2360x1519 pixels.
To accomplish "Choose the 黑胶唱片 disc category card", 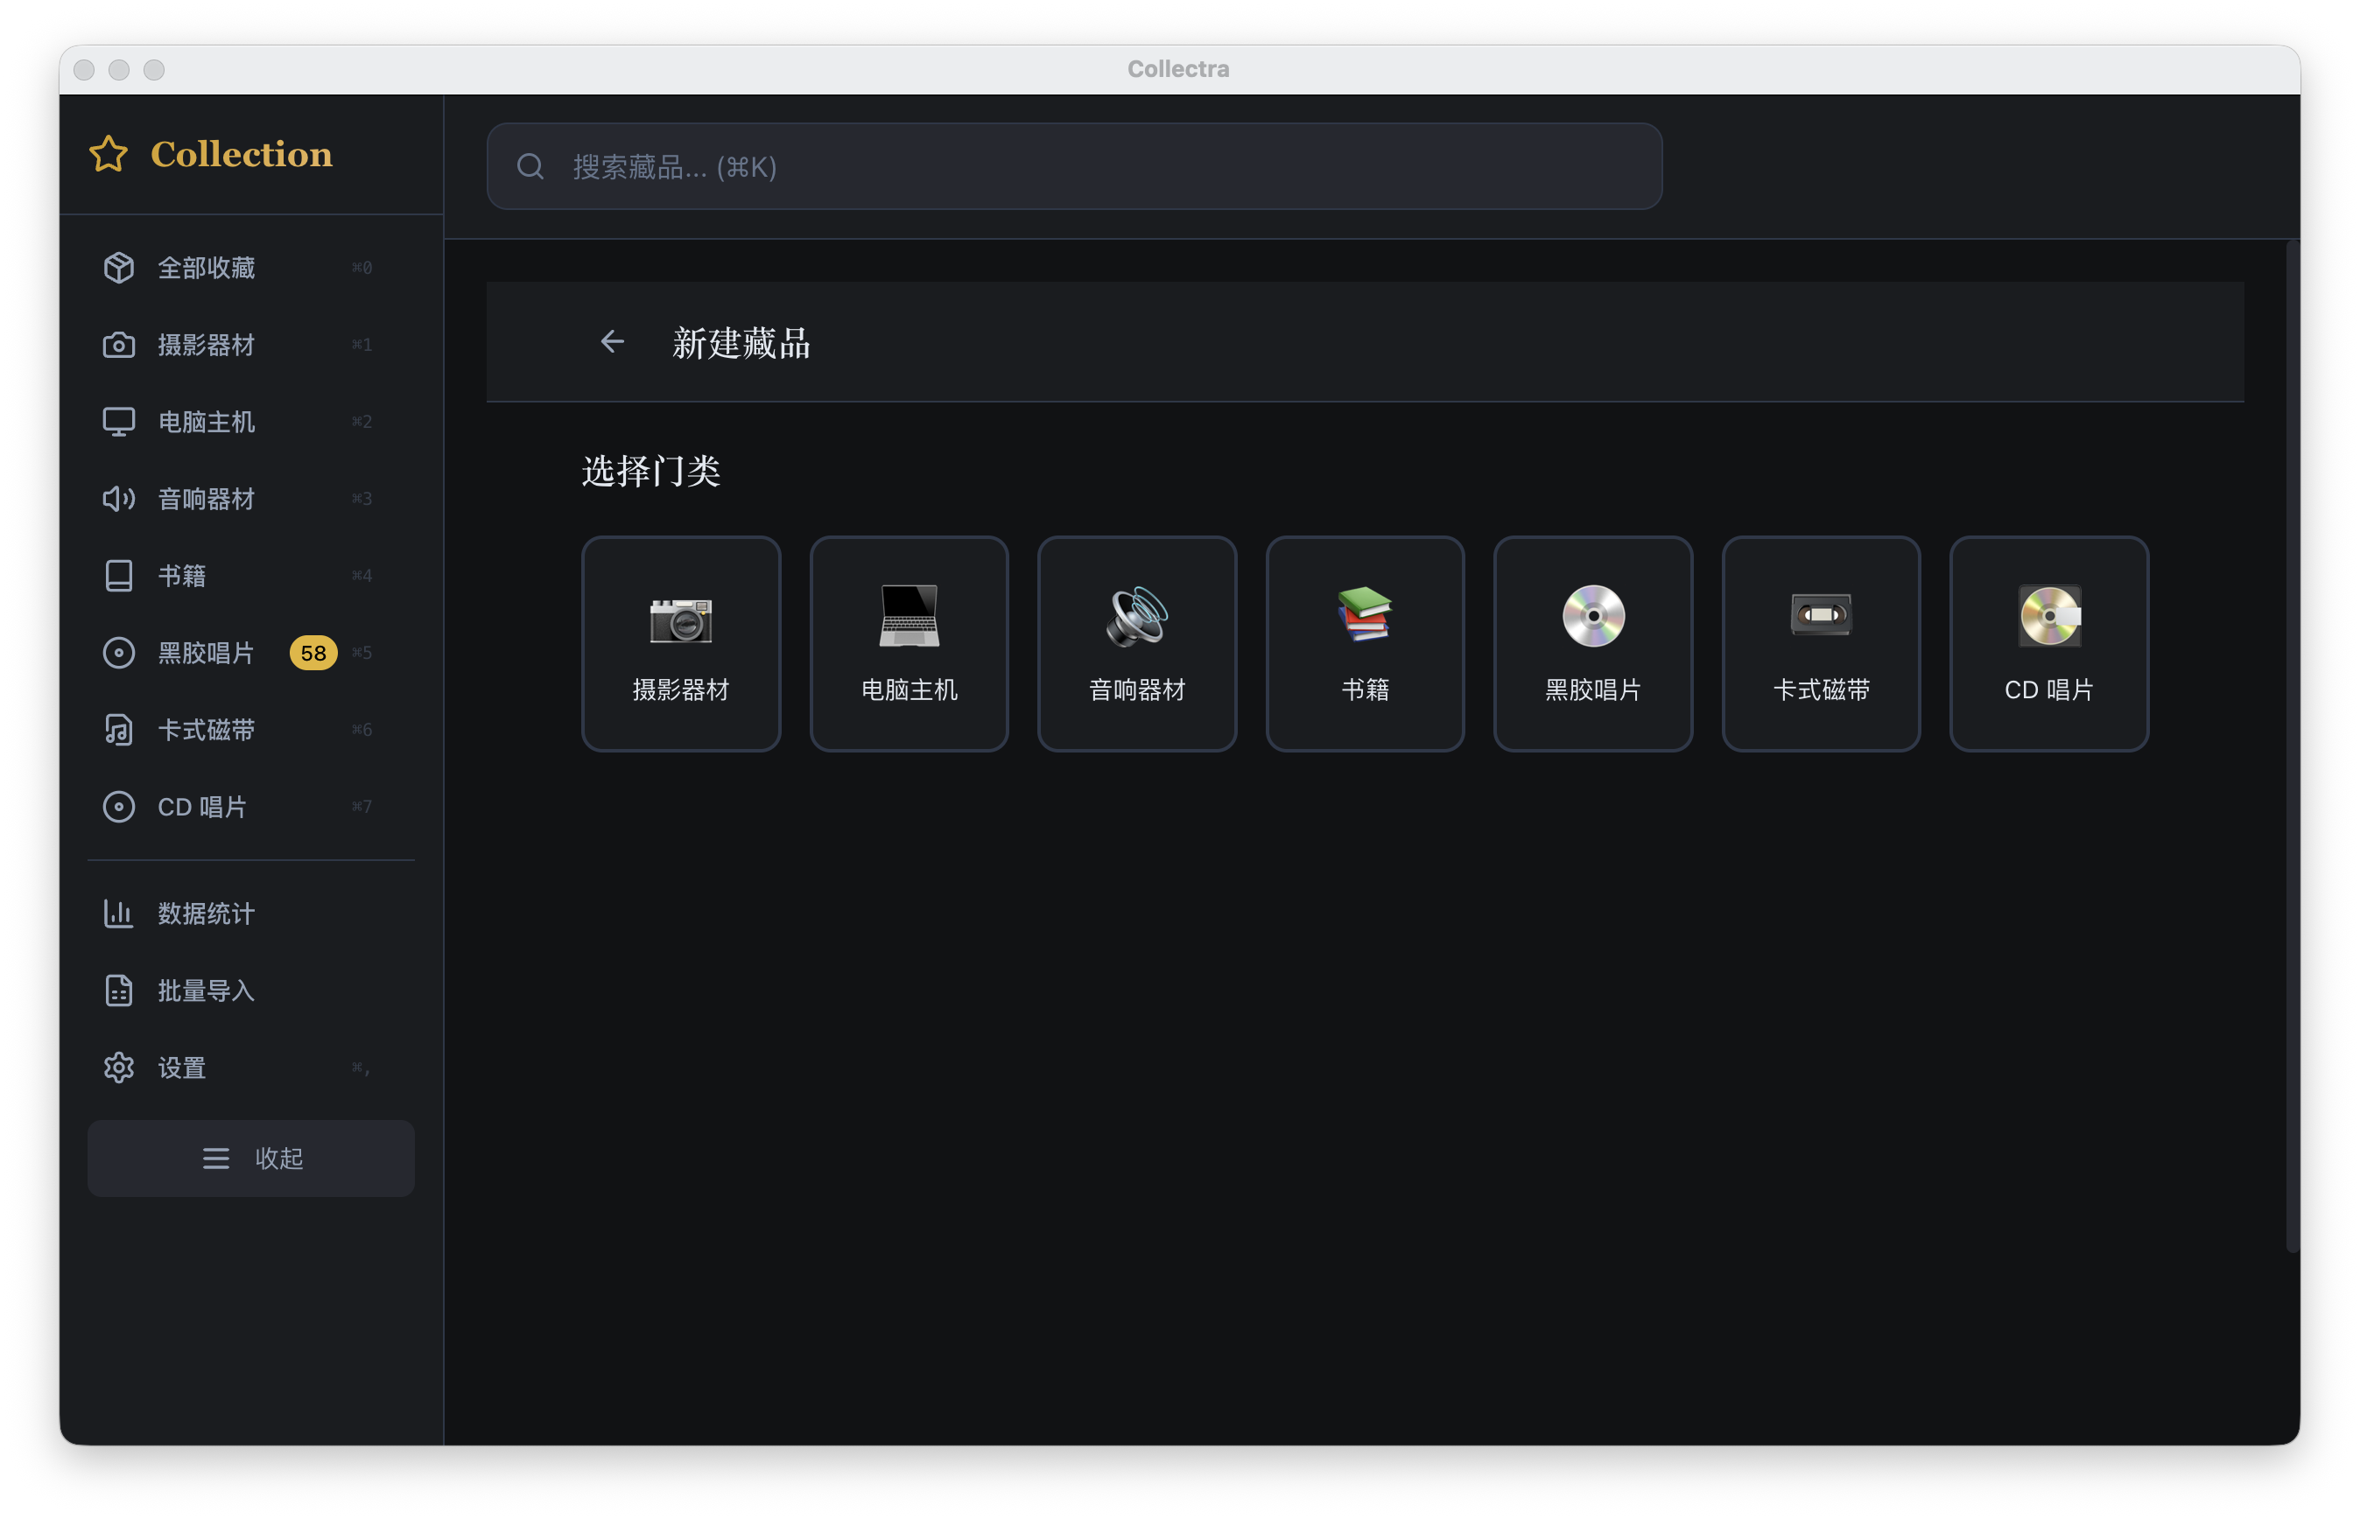I will 1592,643.
